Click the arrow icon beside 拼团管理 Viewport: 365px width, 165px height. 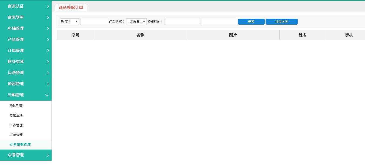[48, 84]
